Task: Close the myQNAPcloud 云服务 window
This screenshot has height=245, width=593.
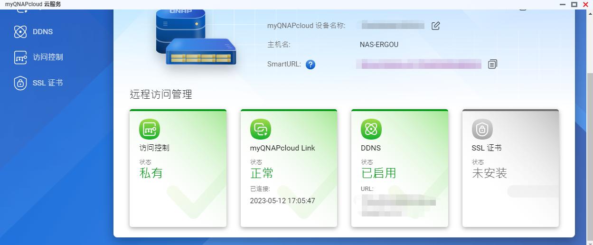Action: point(585,4)
